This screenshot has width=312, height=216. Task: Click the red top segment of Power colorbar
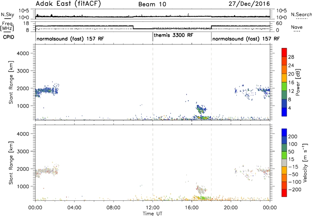(x=284, y=52)
